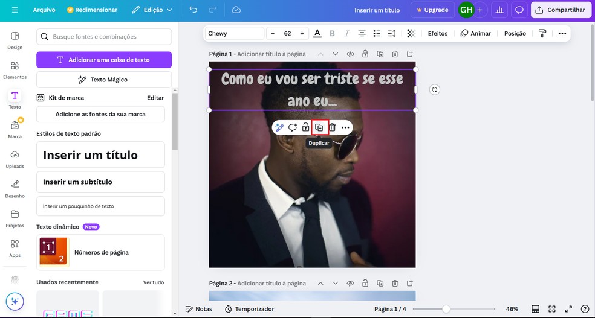Open the Projetos sidebar panel
This screenshot has width=595, height=318.
[x=15, y=219]
